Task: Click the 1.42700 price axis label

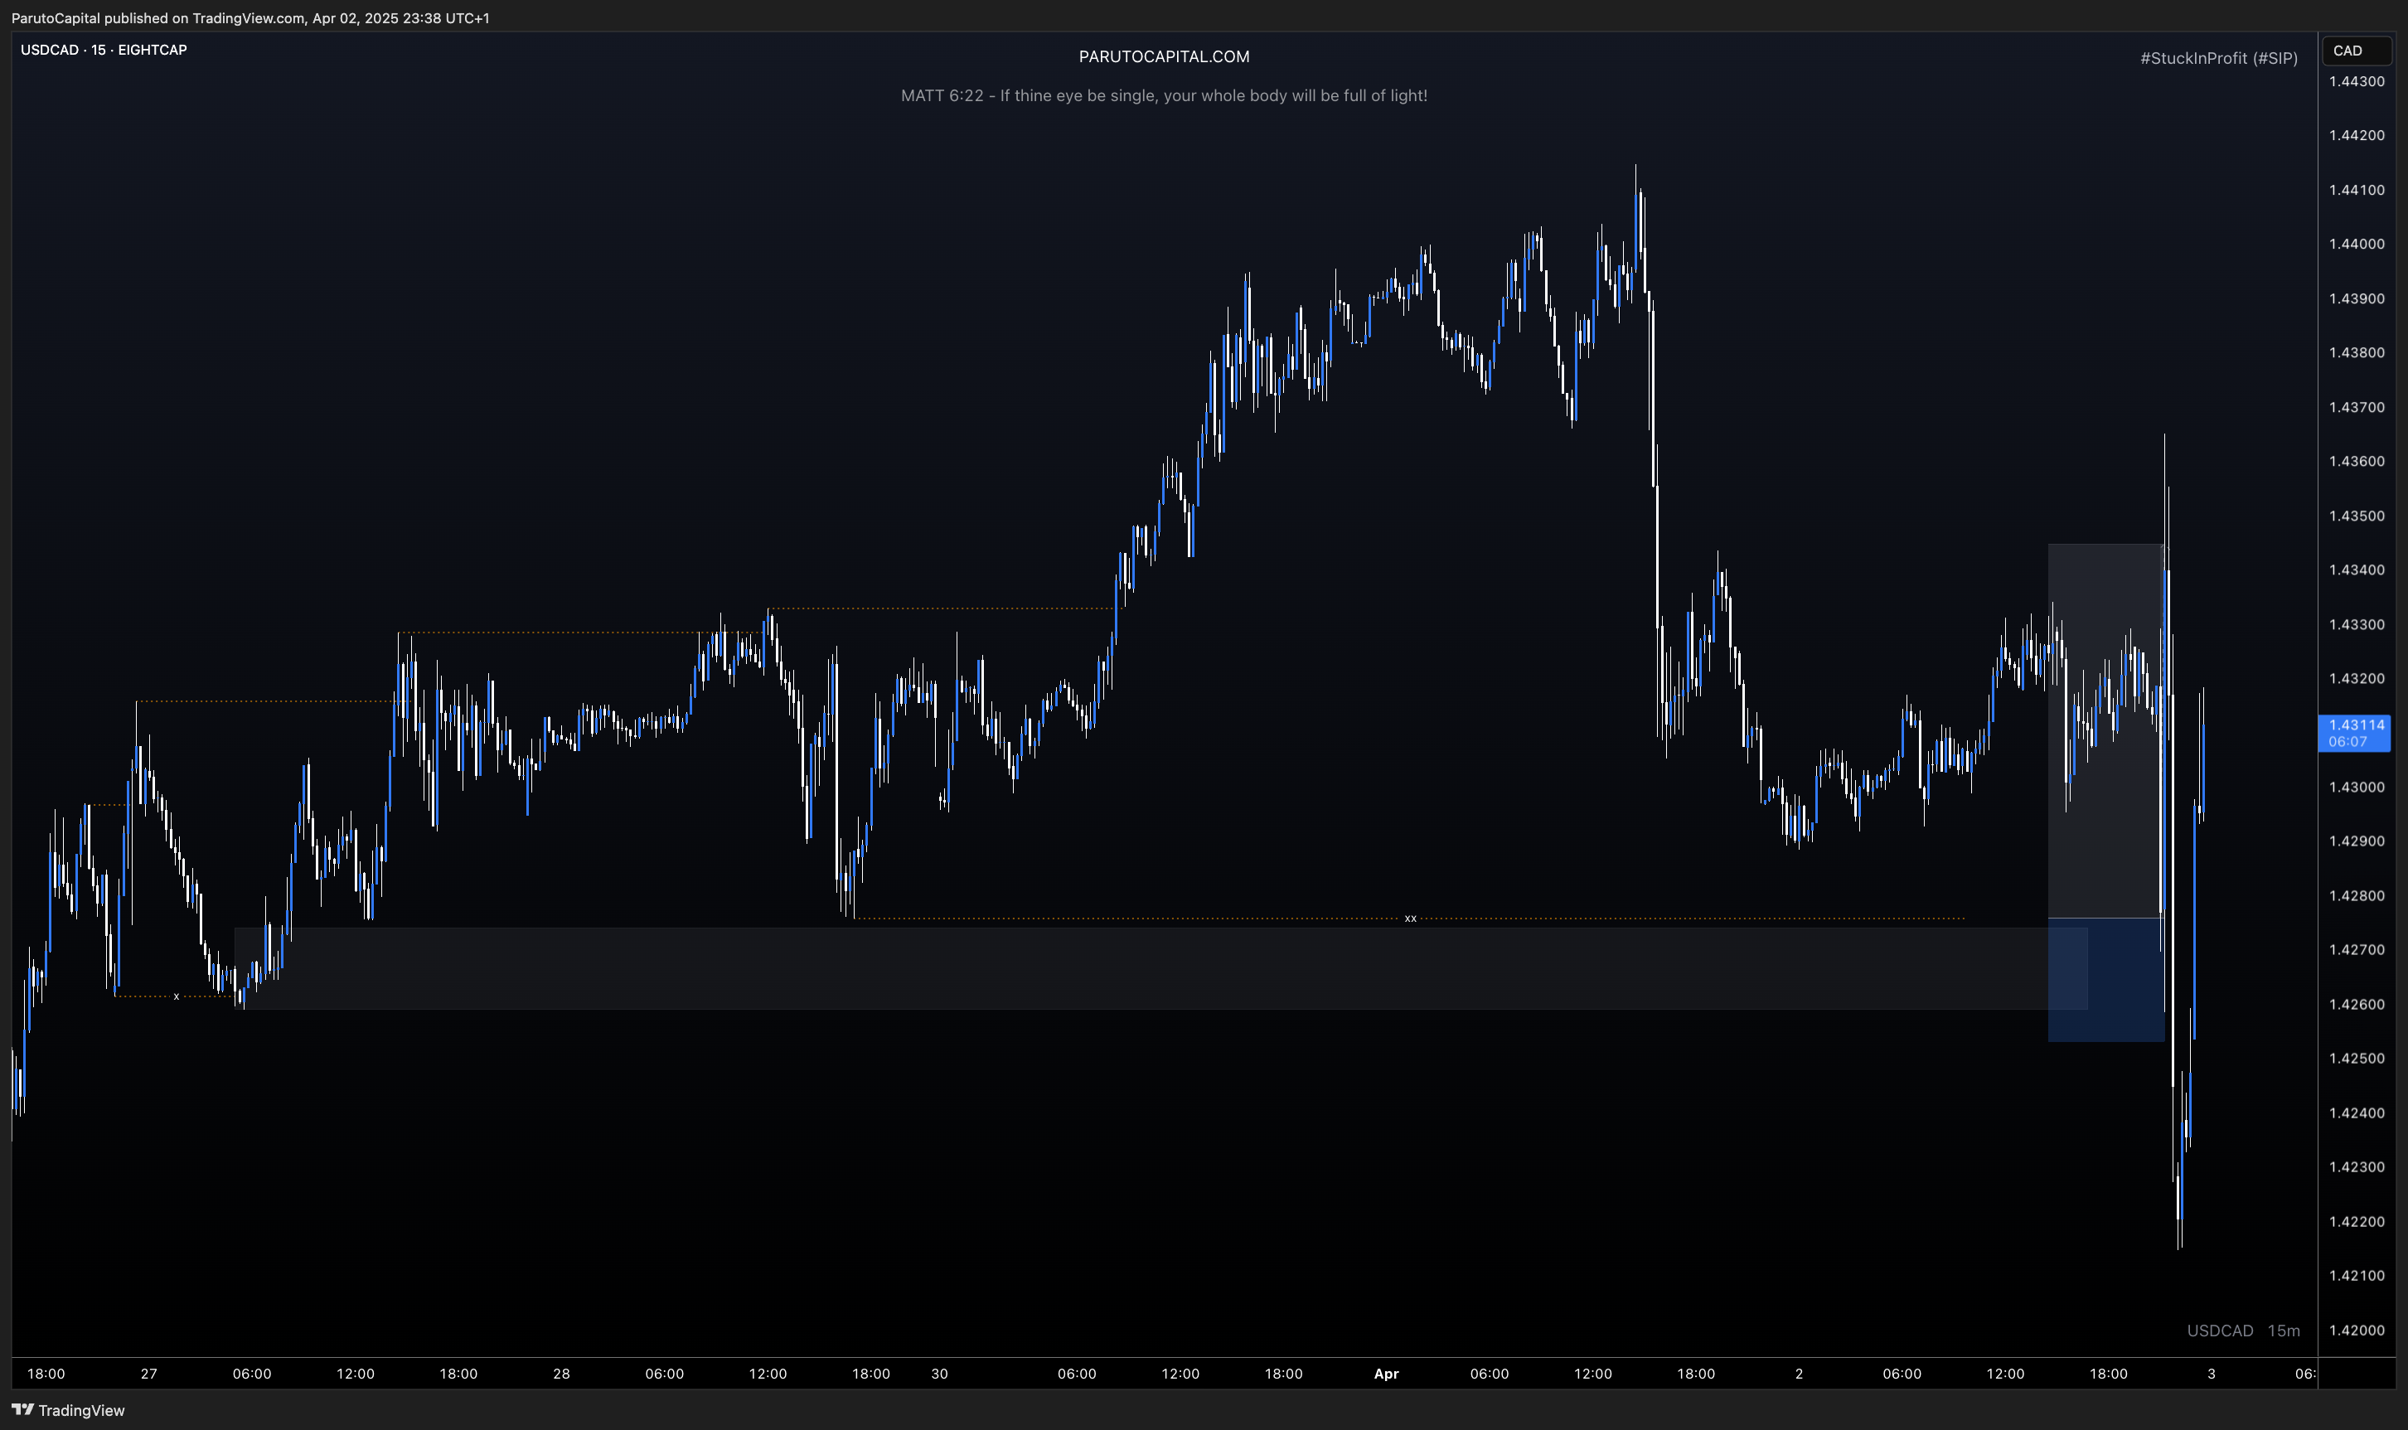Action: [x=2356, y=949]
